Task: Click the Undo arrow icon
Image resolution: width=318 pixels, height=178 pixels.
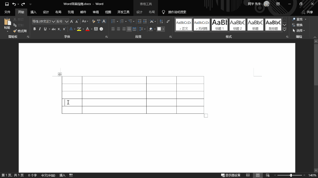Action: click(x=14, y=4)
